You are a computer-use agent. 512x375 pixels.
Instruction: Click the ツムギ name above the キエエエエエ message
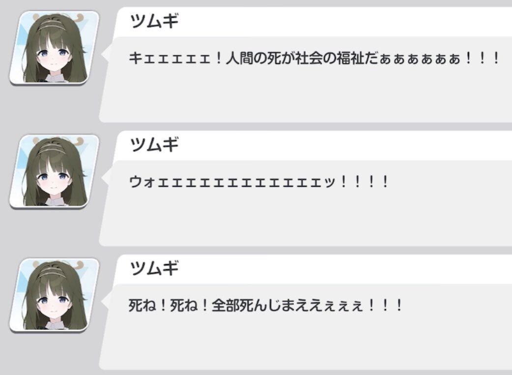154,21
